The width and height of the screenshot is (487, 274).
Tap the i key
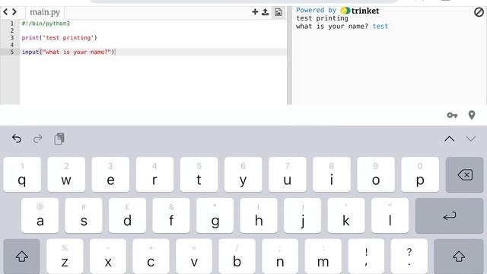pos(332,174)
